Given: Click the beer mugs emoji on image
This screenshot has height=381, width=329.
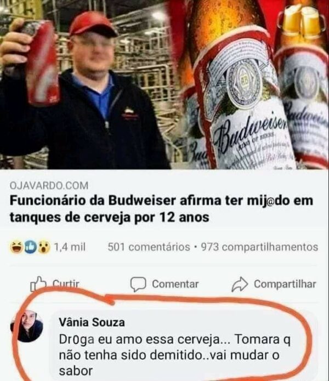Looking at the screenshot, I should tap(302, 22).
